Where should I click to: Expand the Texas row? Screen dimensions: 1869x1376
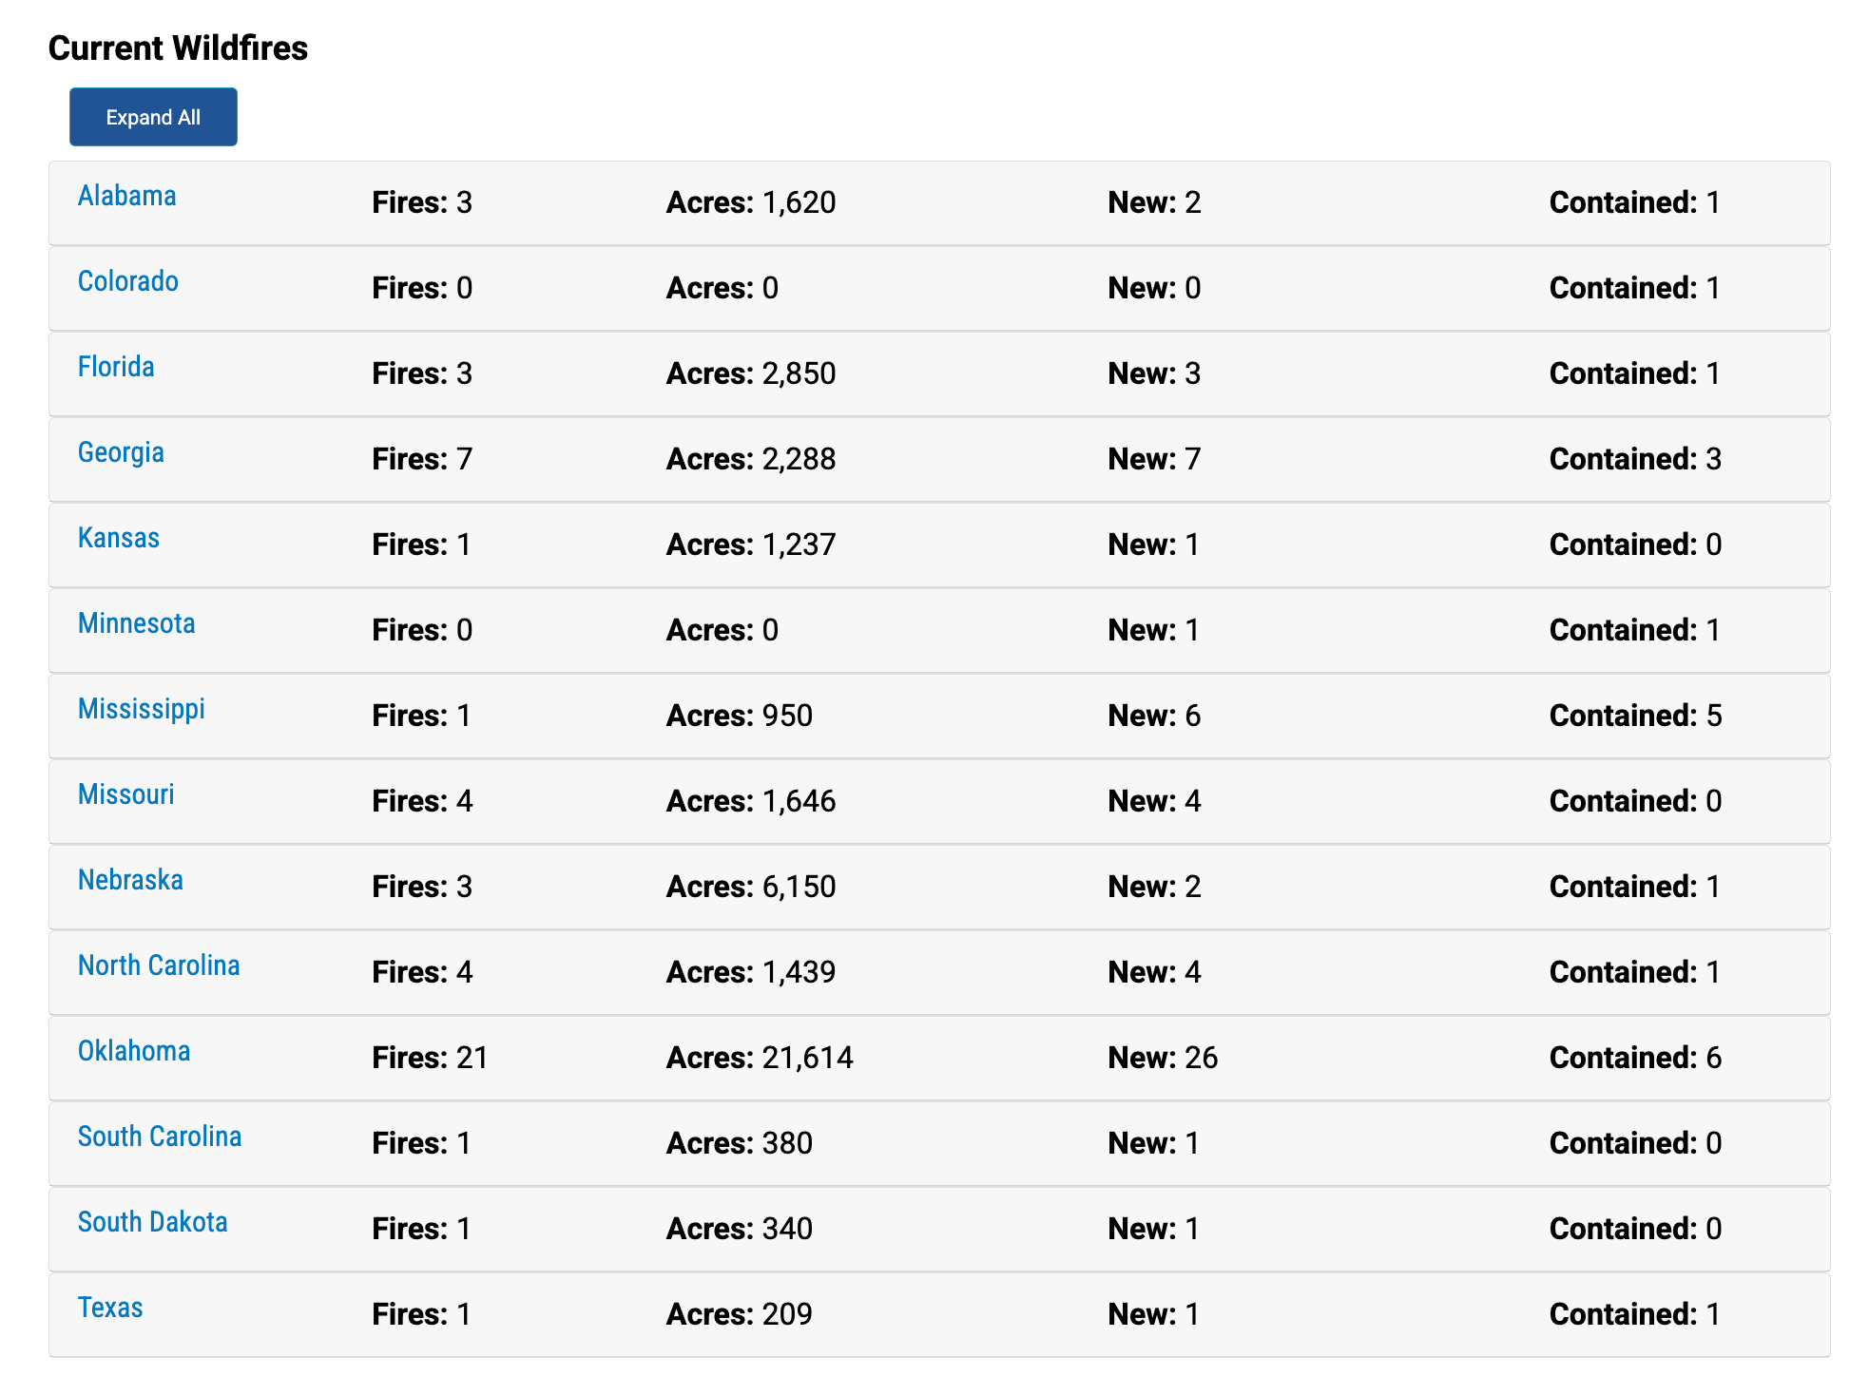coord(110,1308)
